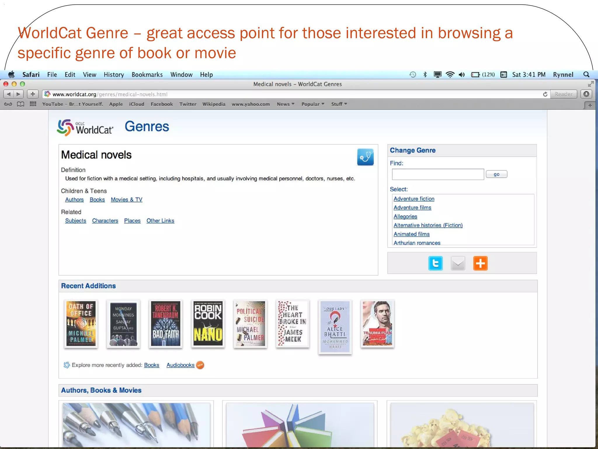Screen dimensions: 598x449
Task: Select Animated films genre
Action: pyautogui.click(x=411, y=234)
